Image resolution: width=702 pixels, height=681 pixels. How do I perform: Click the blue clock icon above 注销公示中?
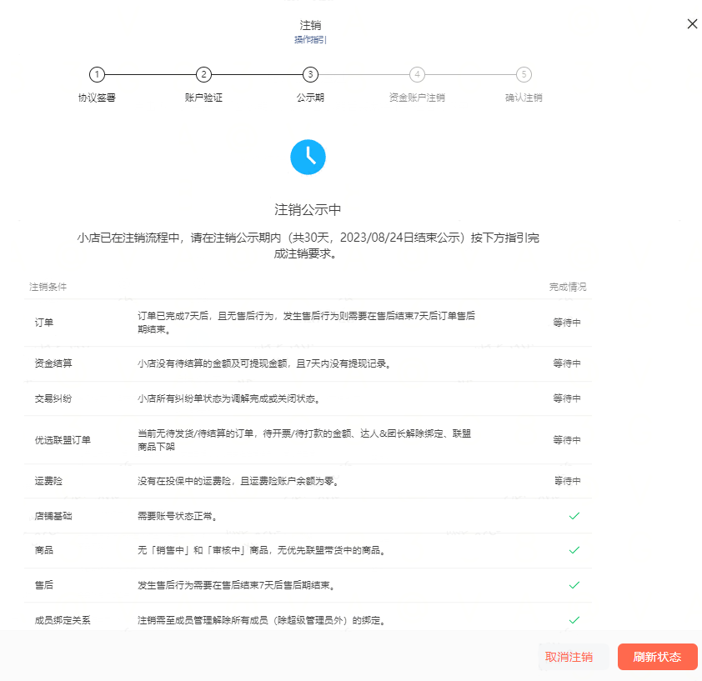click(308, 157)
